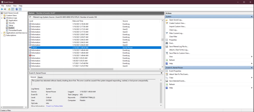Click Save Filter to Custom View
The height and width of the screenshot is (112, 254).
click(180, 53)
